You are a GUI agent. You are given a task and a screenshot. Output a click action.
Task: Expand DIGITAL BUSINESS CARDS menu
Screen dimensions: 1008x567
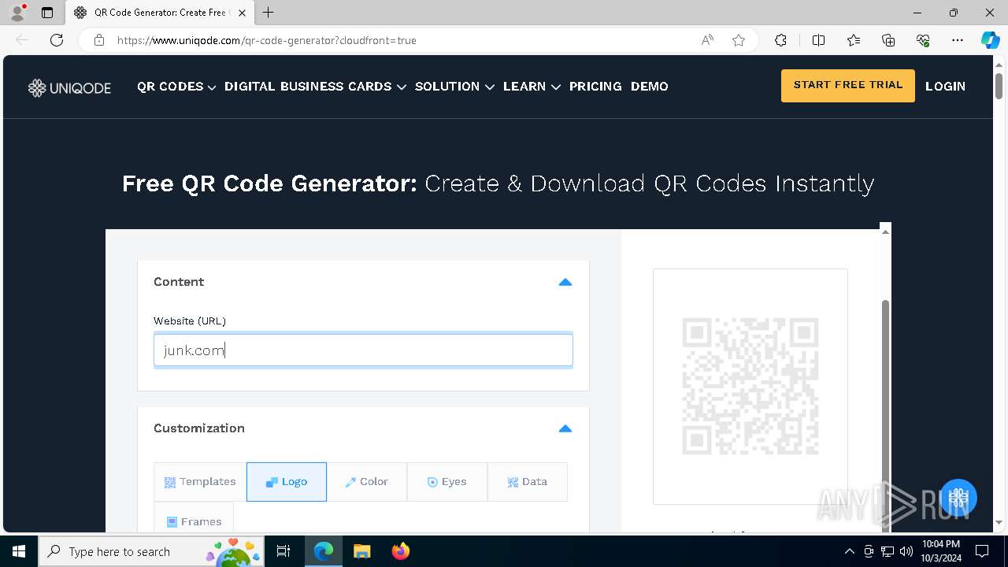coord(315,87)
